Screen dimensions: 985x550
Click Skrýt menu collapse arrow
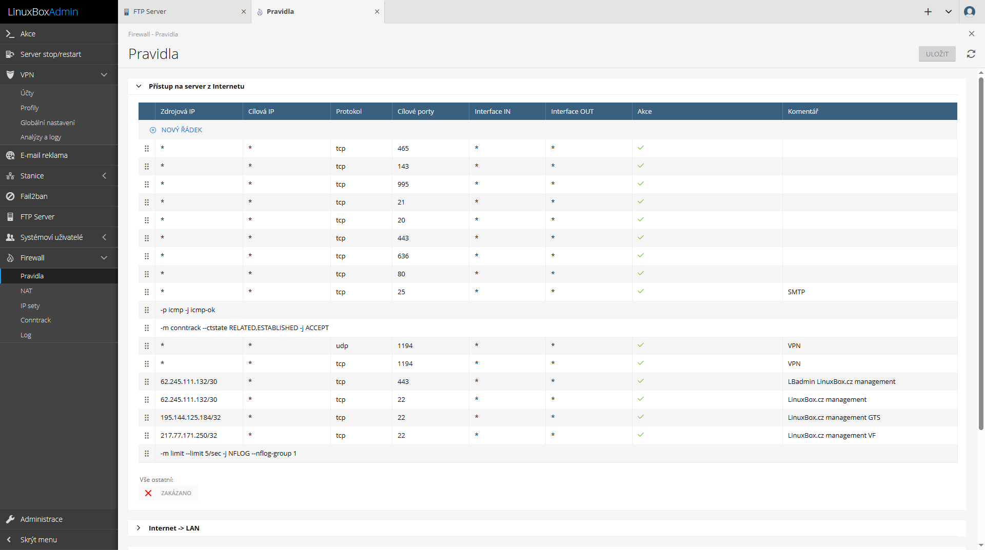point(9,540)
